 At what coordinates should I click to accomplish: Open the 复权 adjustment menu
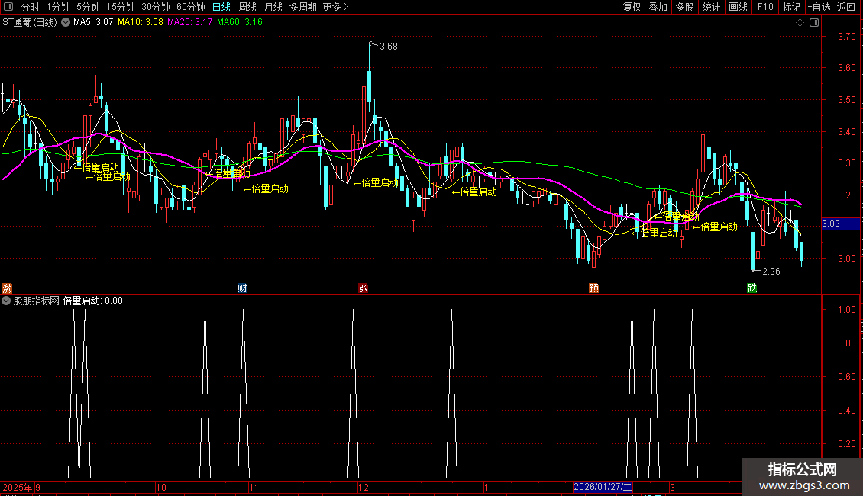[x=632, y=7]
